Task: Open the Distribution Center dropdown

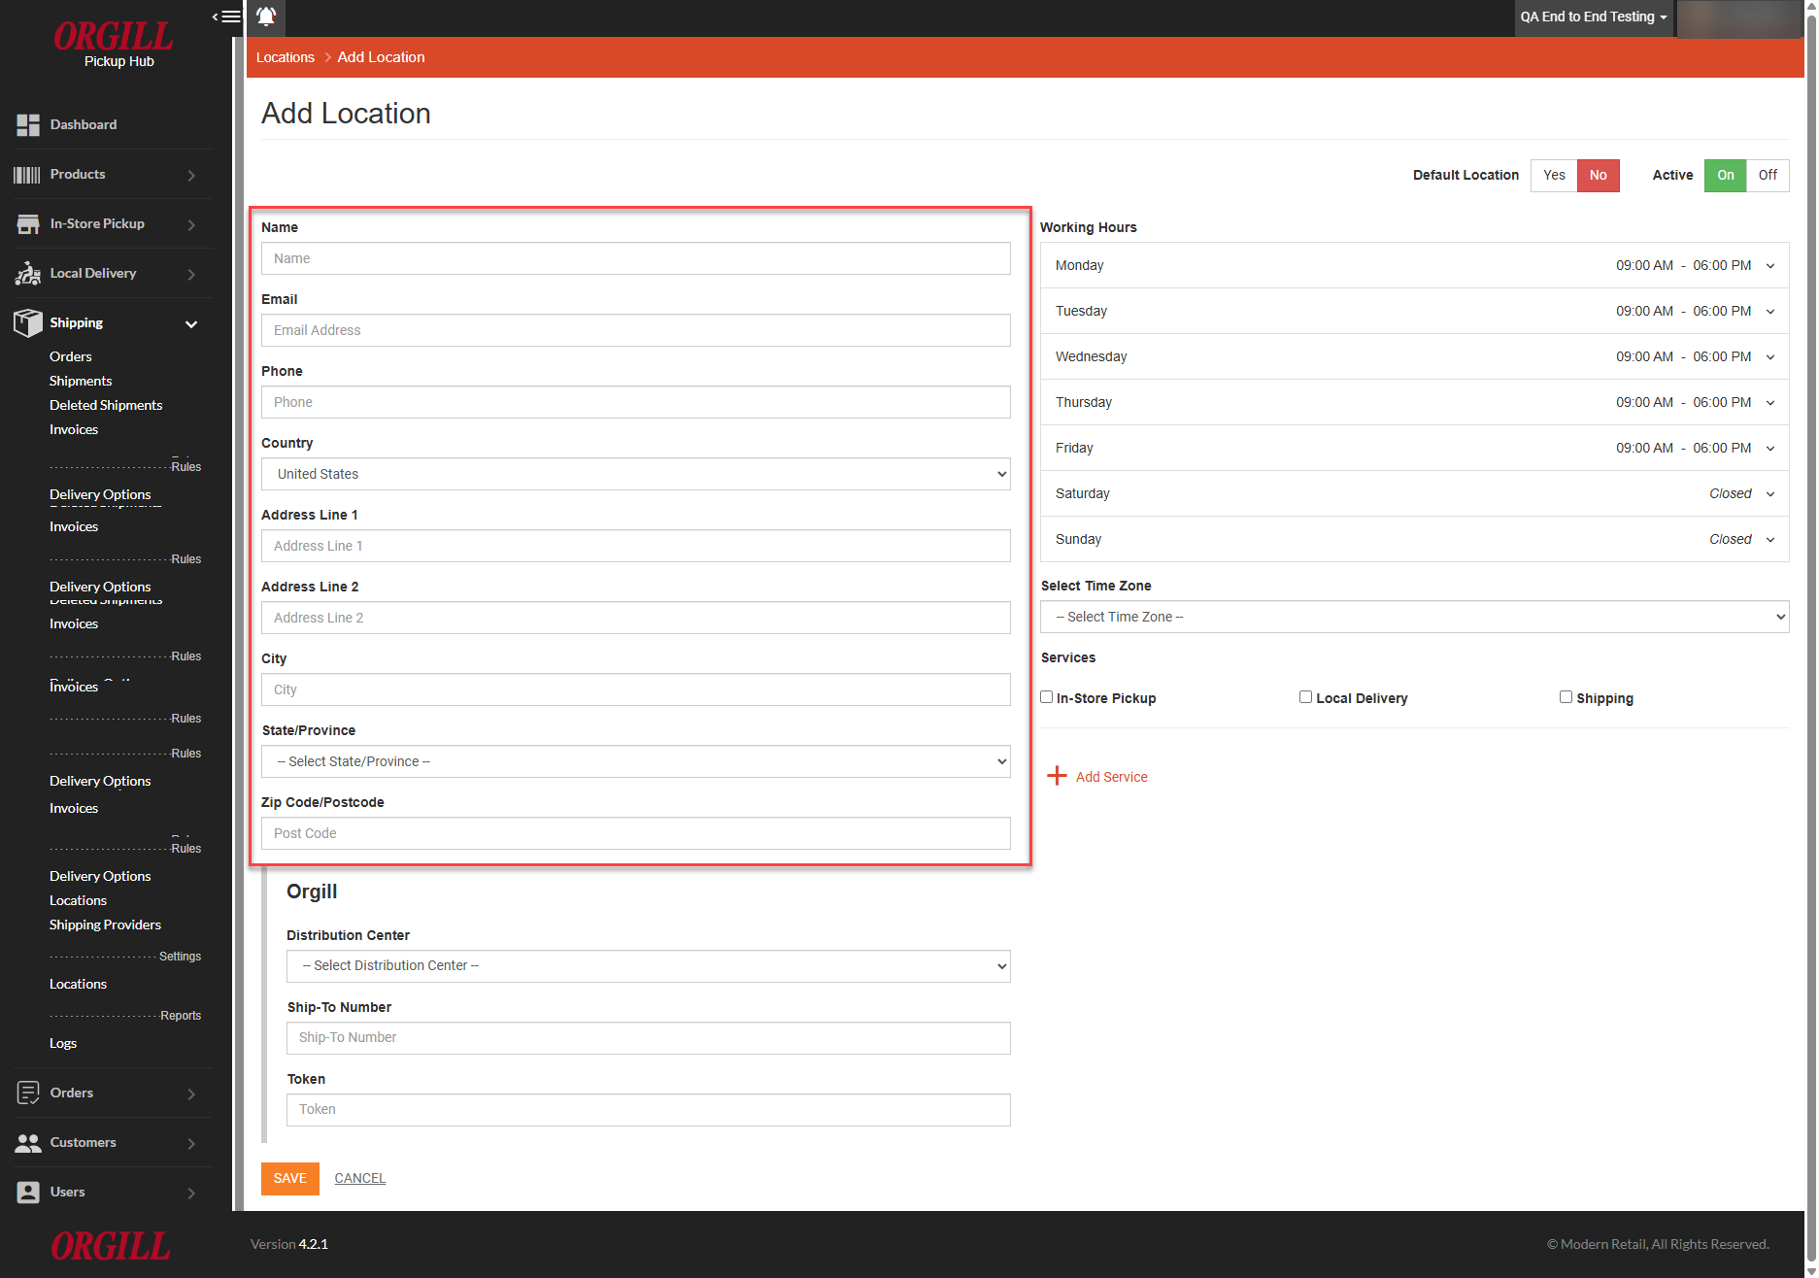Action: click(x=649, y=965)
